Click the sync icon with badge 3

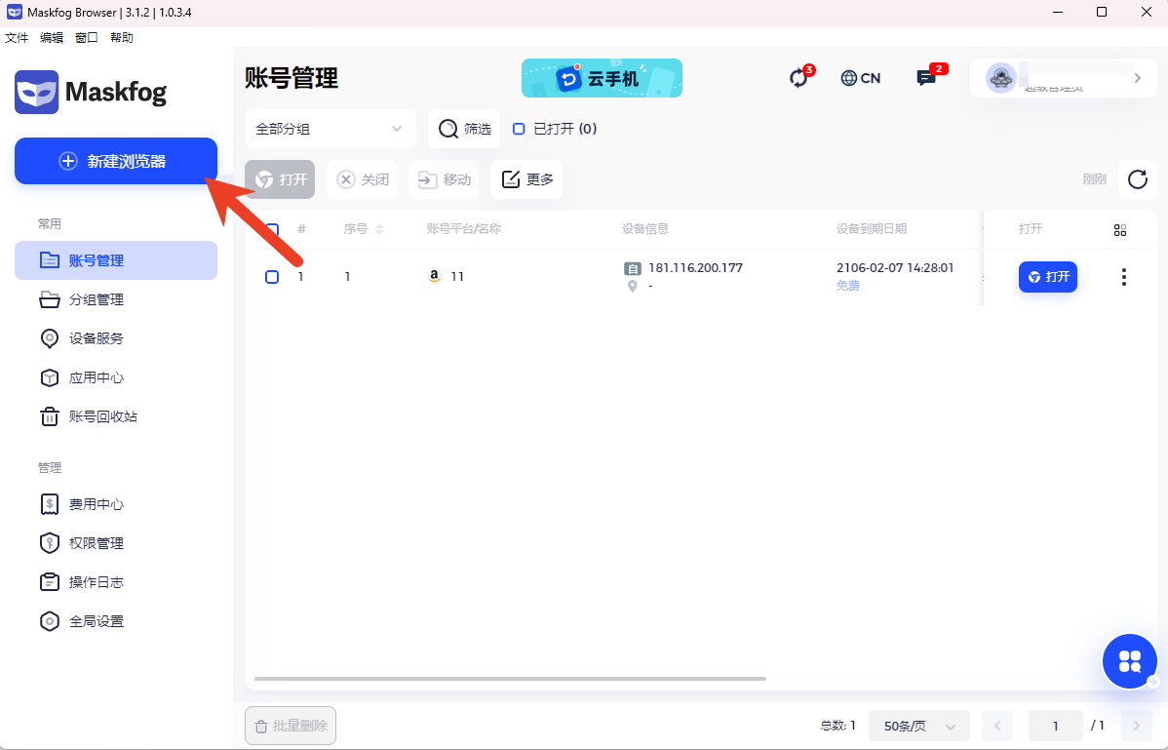799,78
